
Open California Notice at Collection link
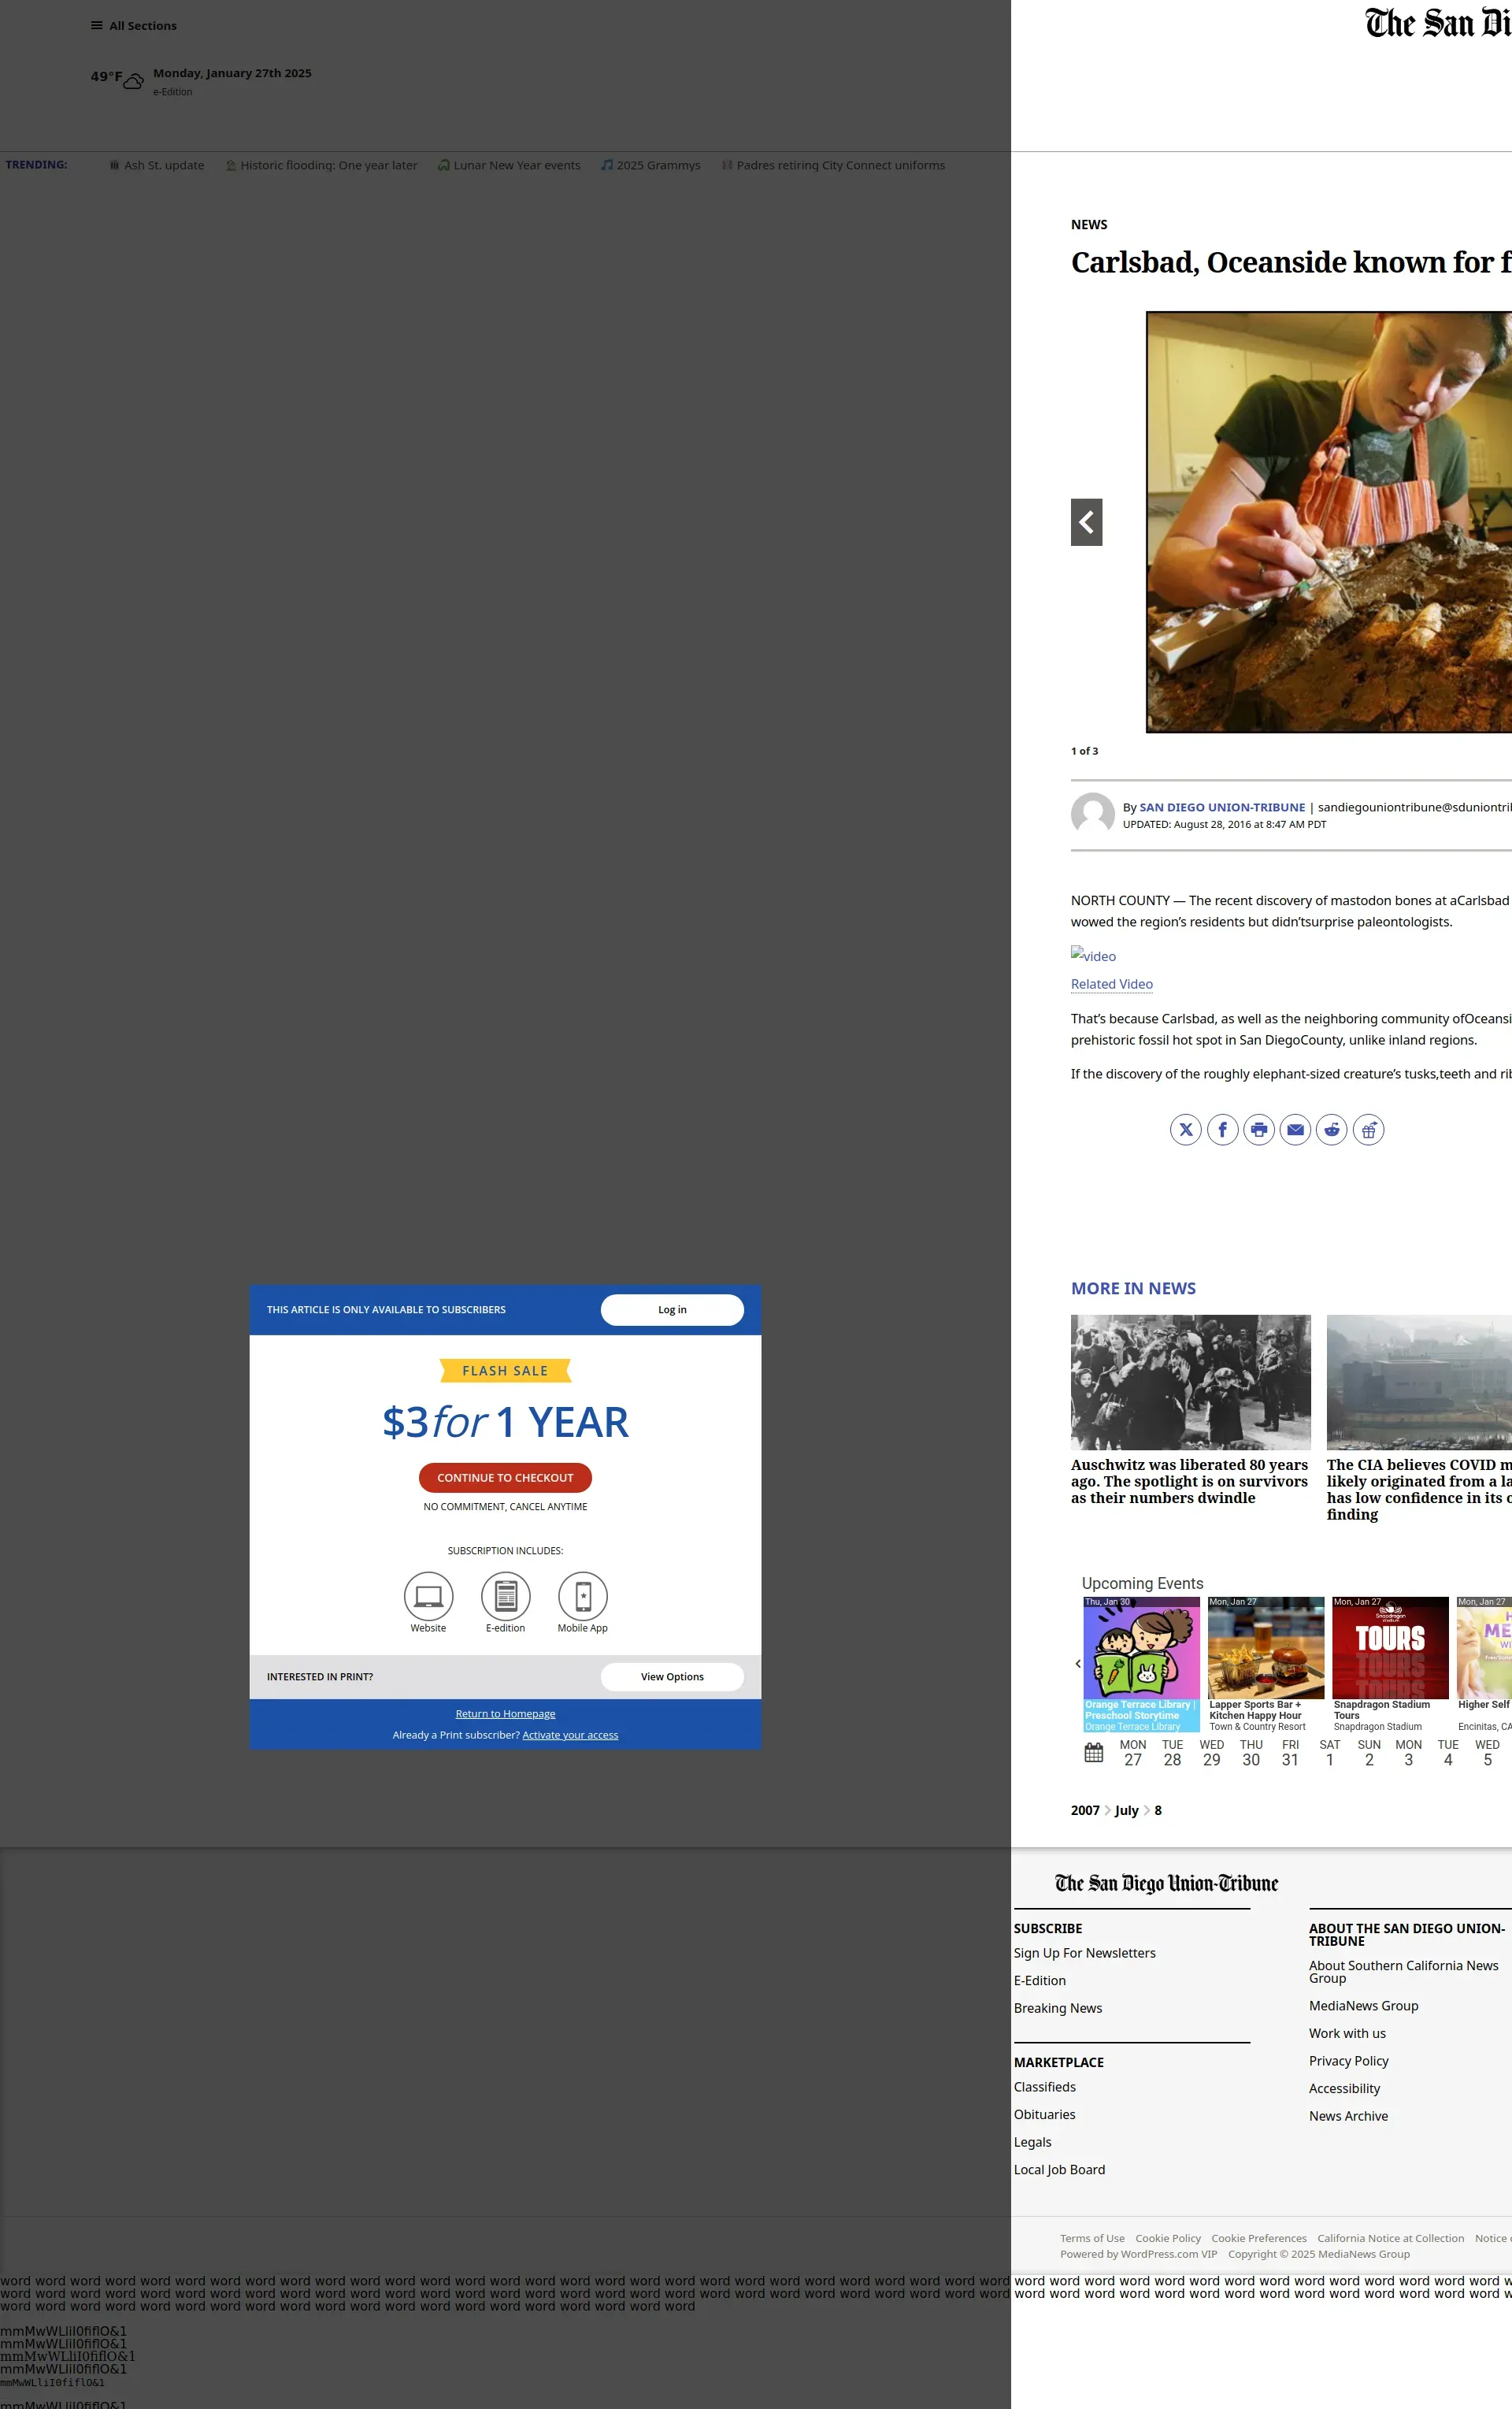tap(1390, 2239)
